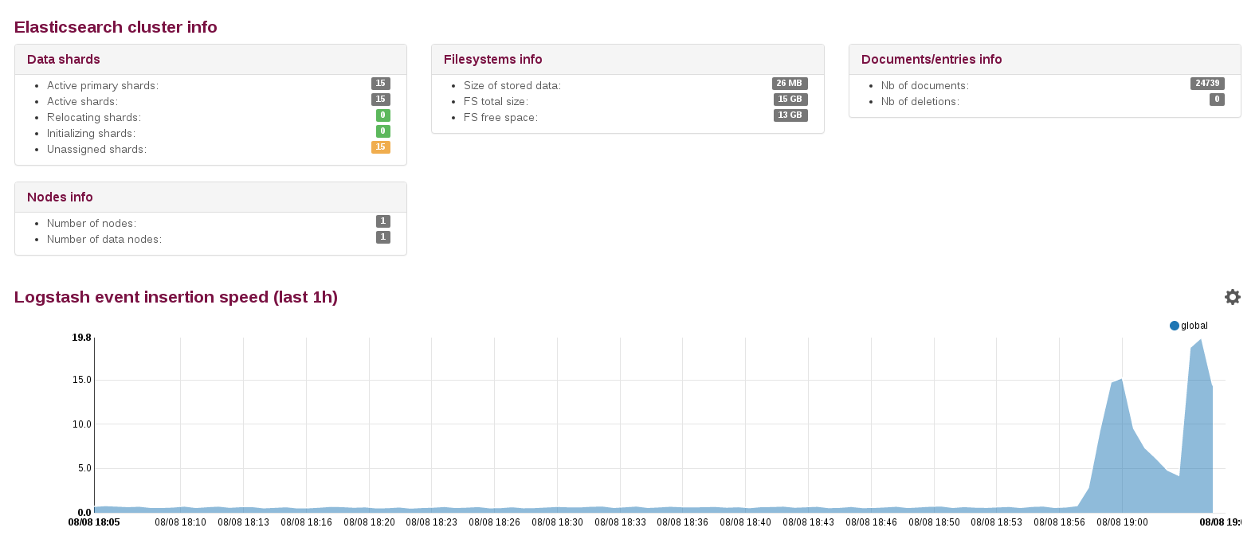Click the 5.0 y-axis label

(x=84, y=468)
